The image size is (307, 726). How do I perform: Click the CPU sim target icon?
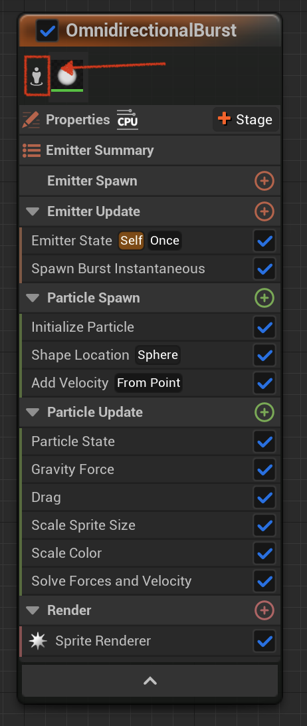pos(128,120)
